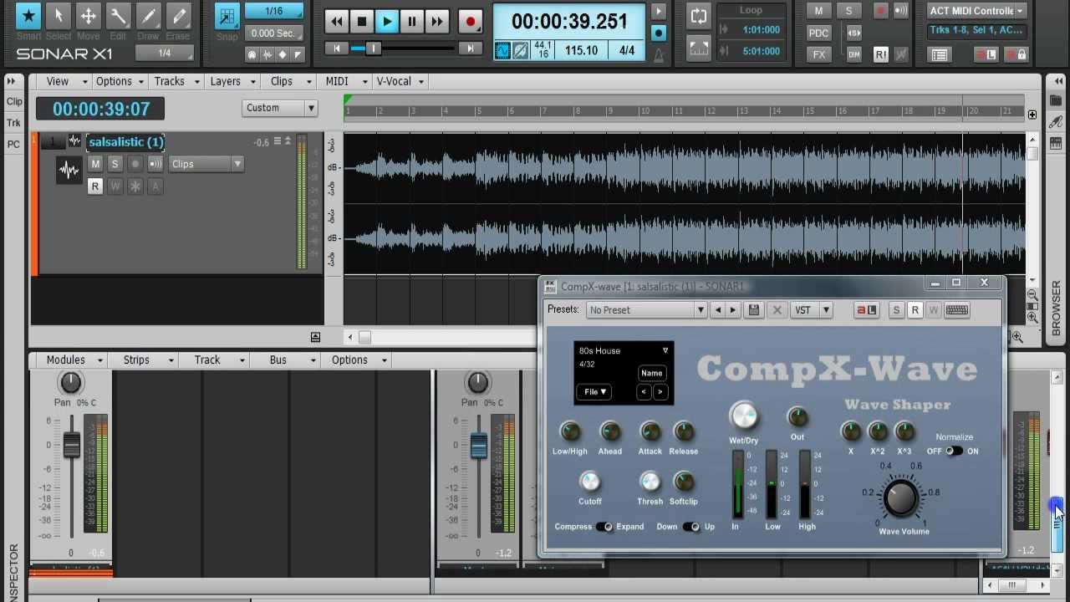Open the V-Vocal menu

[400, 81]
